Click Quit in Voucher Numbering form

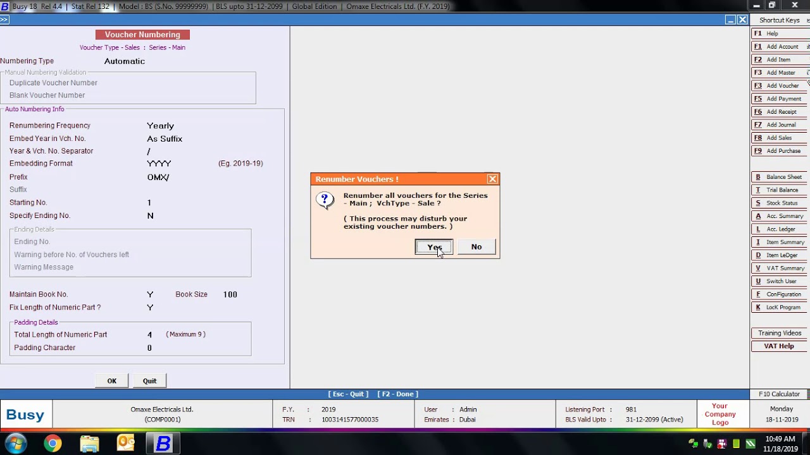pyautogui.click(x=149, y=380)
